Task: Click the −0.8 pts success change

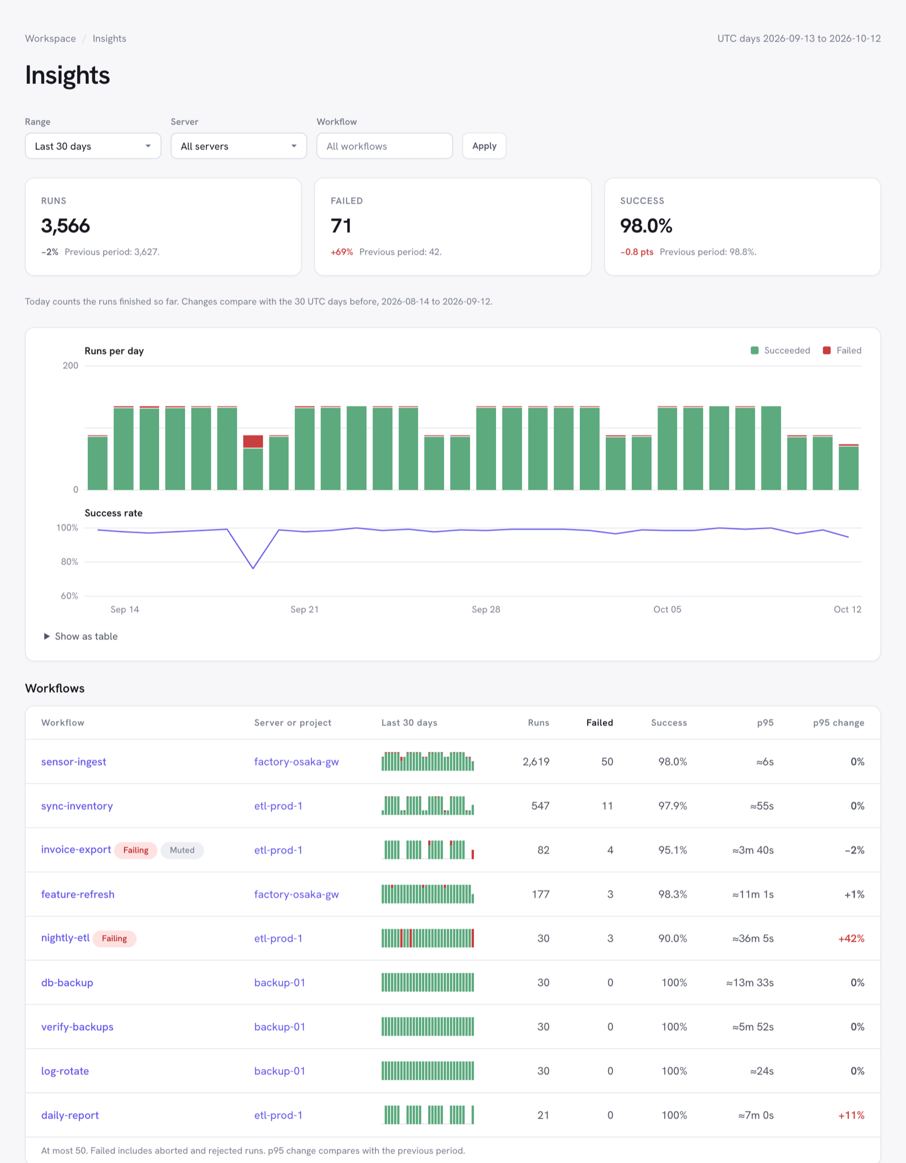Action: coord(637,252)
